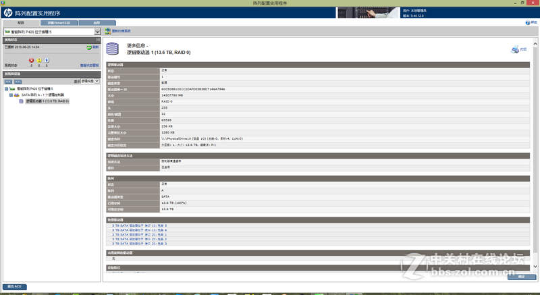
Task: Switch to the Diagnostics/SmartSSD tab
Action: [59, 23]
